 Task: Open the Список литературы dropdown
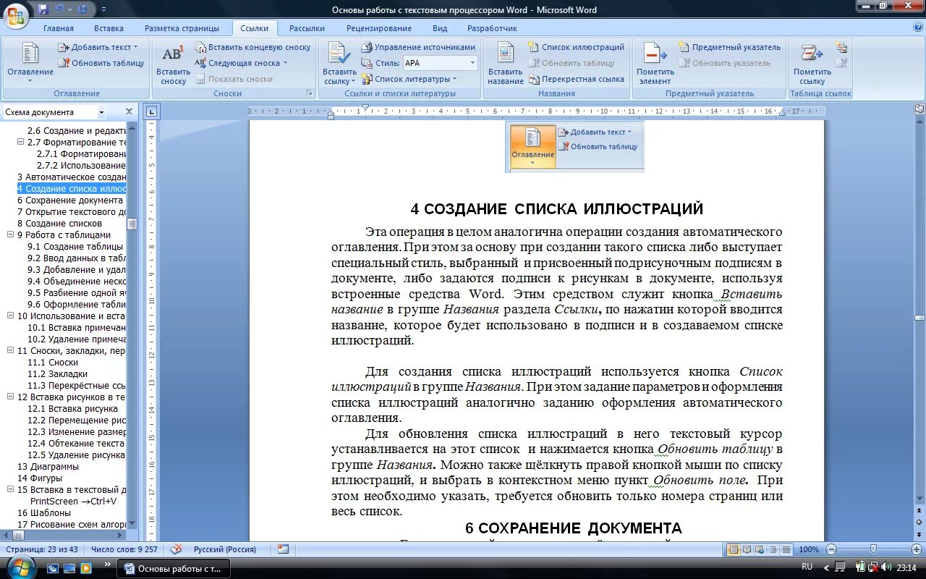410,79
